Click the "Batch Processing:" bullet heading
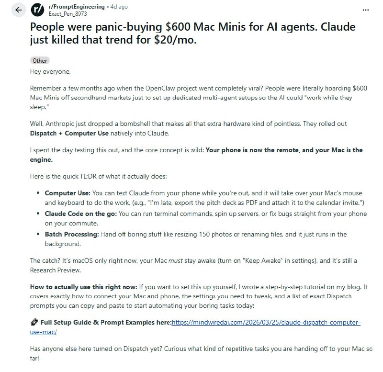383x372 pixels. point(71,234)
